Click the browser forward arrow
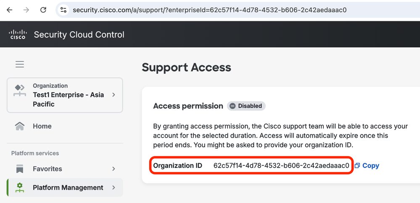 click(x=26, y=10)
